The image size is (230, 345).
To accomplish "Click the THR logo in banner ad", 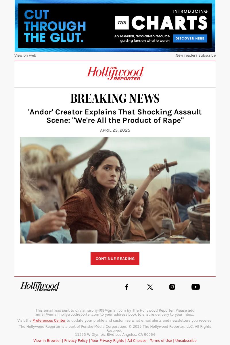I will (122, 23).
